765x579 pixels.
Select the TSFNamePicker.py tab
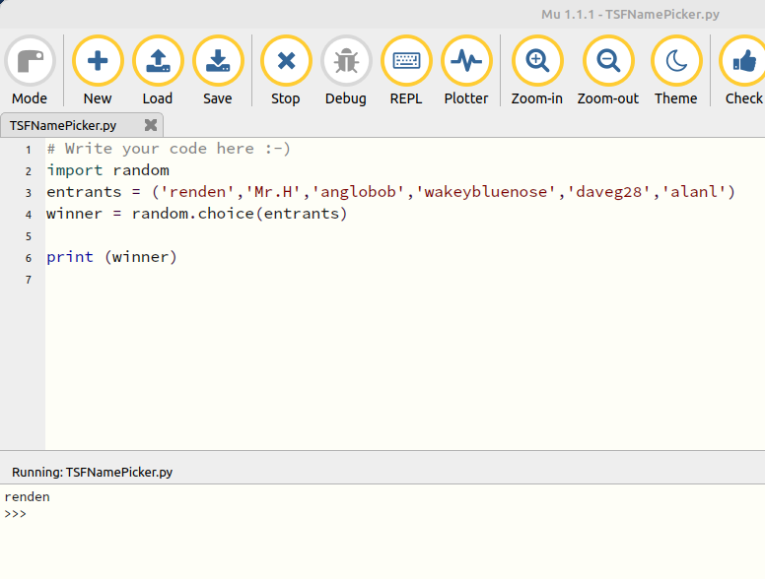point(63,125)
